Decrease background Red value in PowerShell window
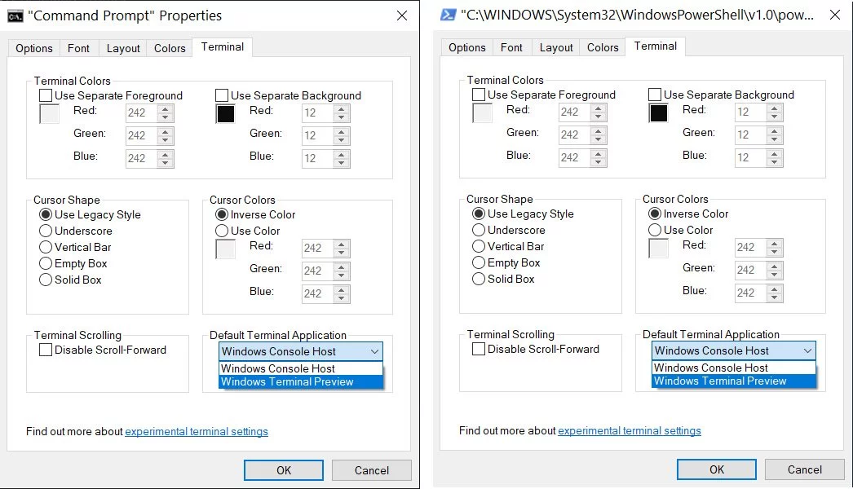 coord(774,117)
